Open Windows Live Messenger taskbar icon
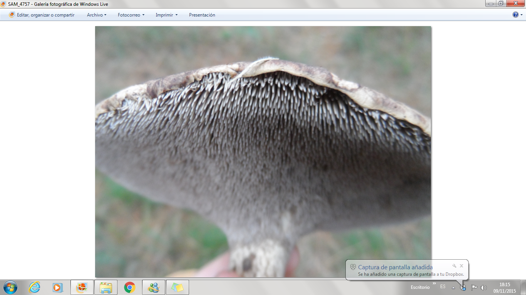The width and height of the screenshot is (526, 295). (x=154, y=287)
